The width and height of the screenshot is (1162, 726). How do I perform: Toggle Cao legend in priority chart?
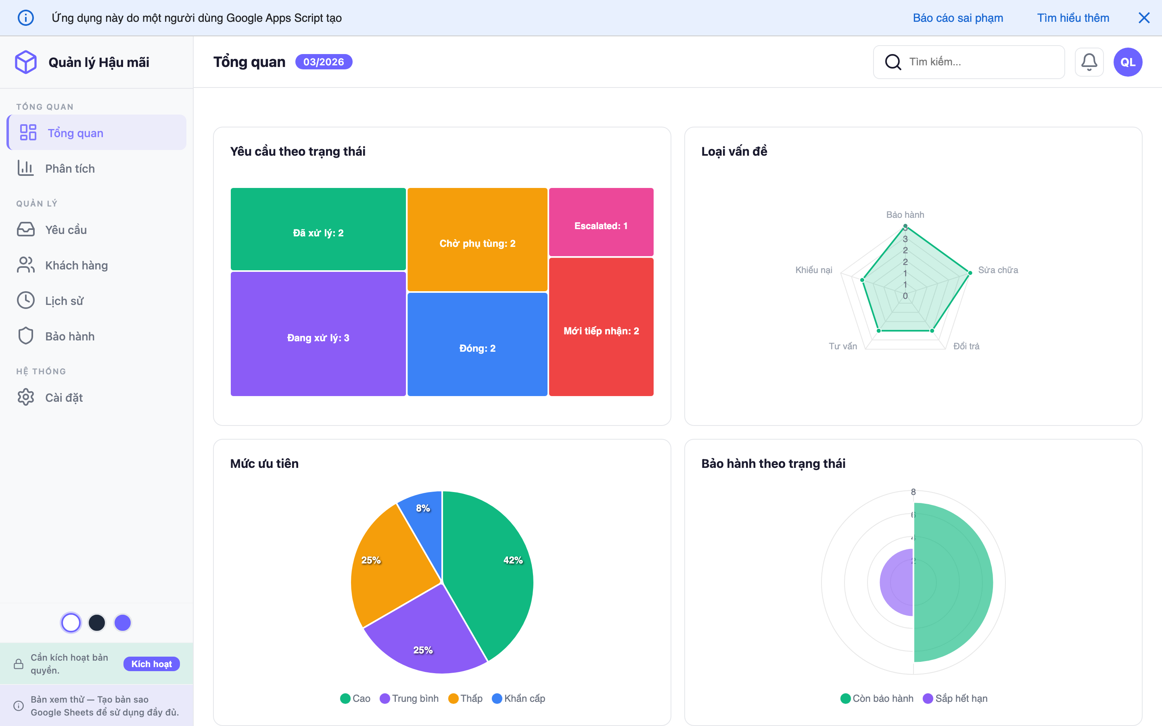tap(355, 698)
